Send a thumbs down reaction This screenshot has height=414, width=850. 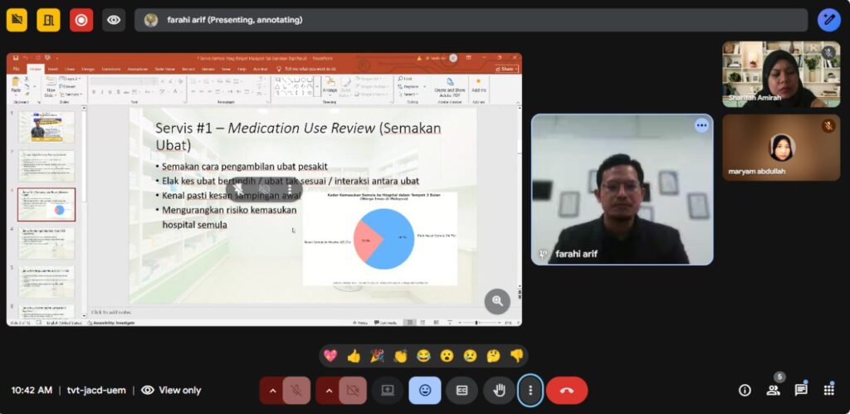click(516, 356)
